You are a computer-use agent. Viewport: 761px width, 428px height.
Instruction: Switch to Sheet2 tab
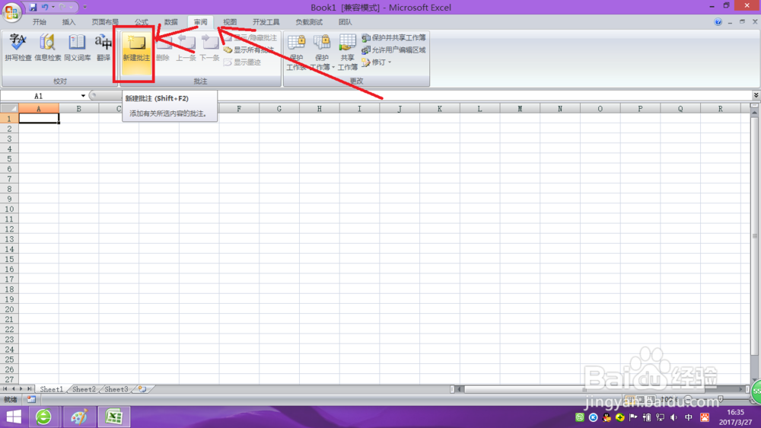[84, 389]
